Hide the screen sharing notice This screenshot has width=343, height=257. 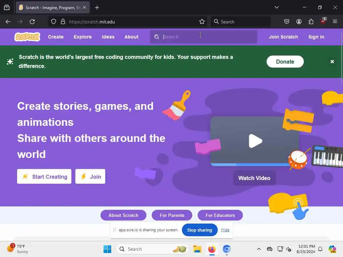pos(225,230)
